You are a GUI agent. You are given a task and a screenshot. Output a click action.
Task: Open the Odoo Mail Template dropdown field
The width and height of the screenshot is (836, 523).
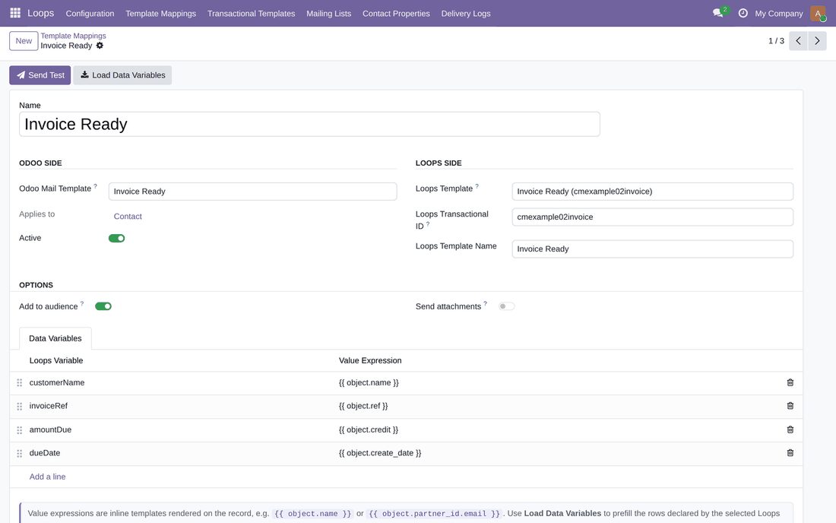(253, 192)
